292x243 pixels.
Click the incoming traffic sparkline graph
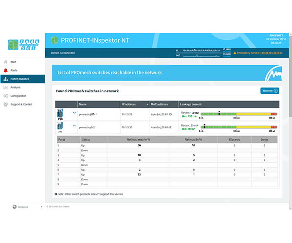pos(201,51)
